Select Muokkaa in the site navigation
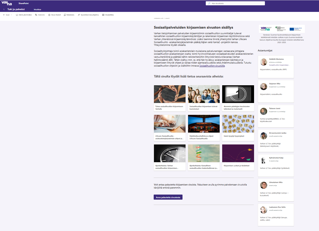Viewport: 319px width, 231px height. click(x=37, y=9)
